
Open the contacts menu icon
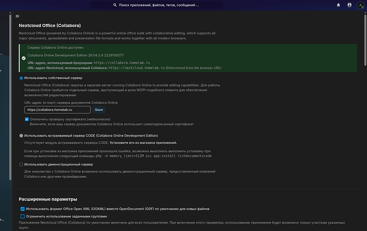(x=349, y=5)
